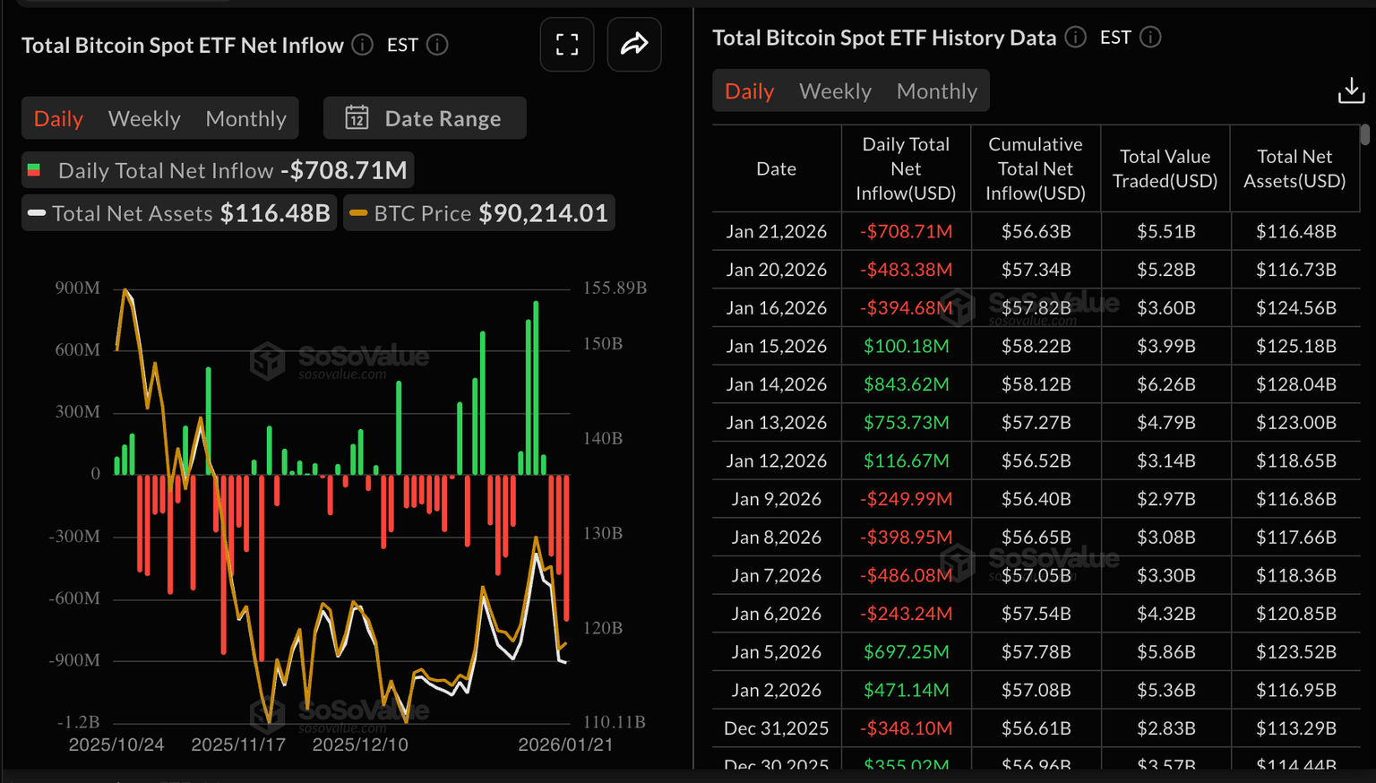Viewport: 1376px width, 783px height.
Task: Click the $123.00B total net assets cell
Action: pos(1295,423)
